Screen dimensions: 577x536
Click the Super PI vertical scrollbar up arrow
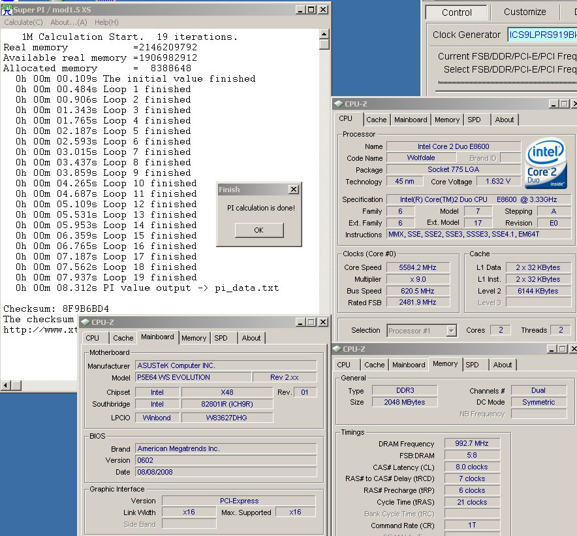pos(324,34)
